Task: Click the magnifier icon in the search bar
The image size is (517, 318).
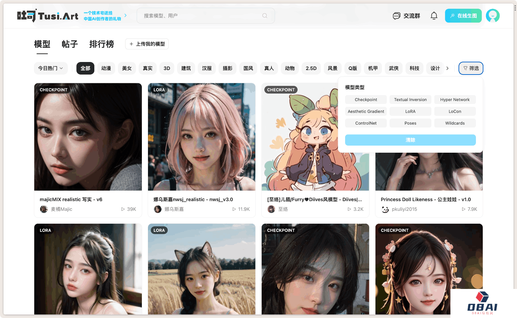Action: (265, 15)
